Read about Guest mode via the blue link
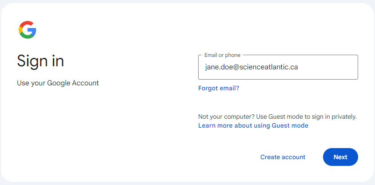Viewport: 375px width, 185px height. (253, 125)
